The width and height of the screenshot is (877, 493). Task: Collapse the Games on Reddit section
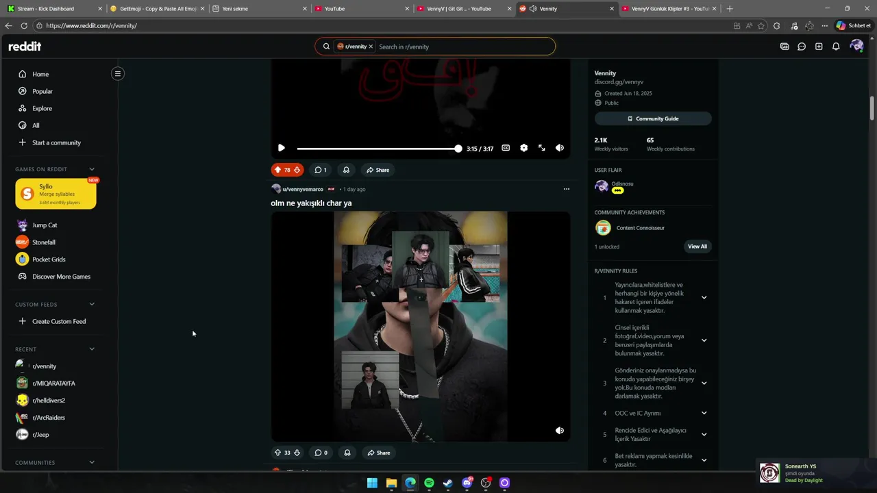92,169
